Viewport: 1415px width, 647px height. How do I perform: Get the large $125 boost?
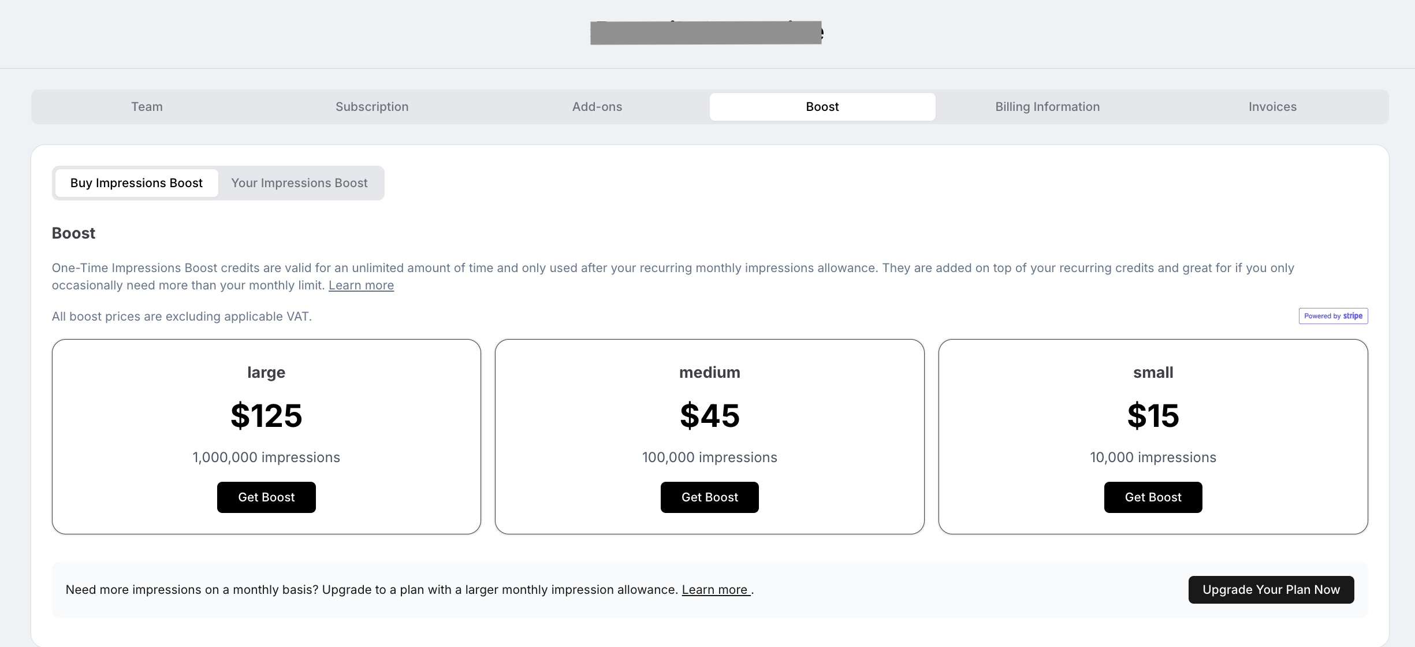[x=266, y=497]
